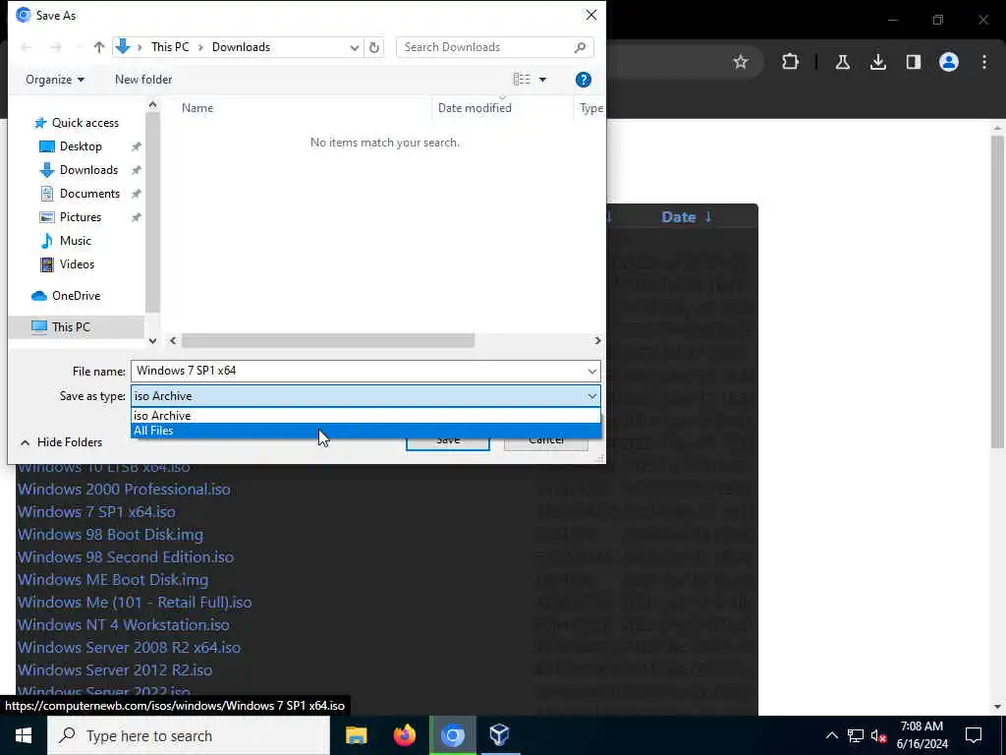Select Downloads in navigation pane
Viewport: 1006px width, 755px height.
(x=88, y=170)
